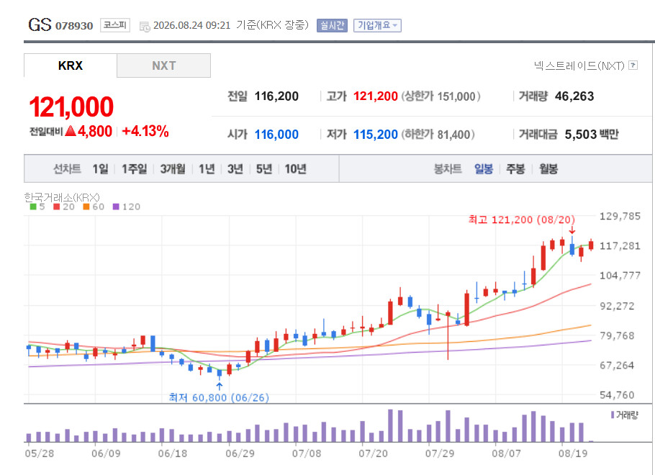Click the 코스피 market badge
Image resolution: width=655 pixels, height=475 pixels.
[x=115, y=25]
